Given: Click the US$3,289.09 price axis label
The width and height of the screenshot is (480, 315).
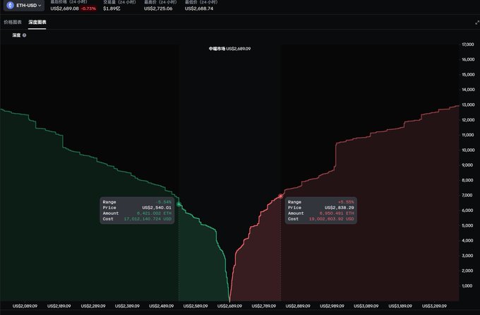Looking at the screenshot, I should 434,306.
